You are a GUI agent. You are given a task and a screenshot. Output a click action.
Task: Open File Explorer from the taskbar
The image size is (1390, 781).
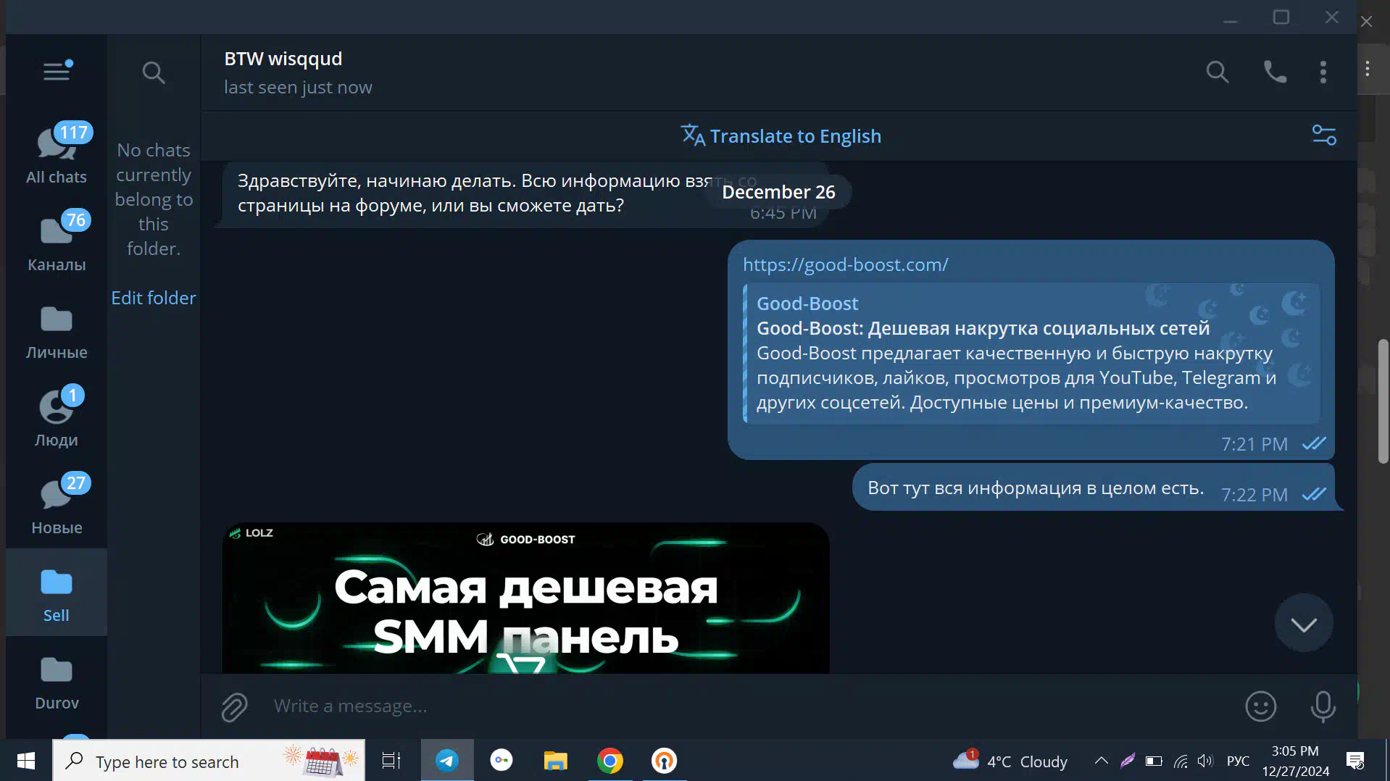click(555, 761)
